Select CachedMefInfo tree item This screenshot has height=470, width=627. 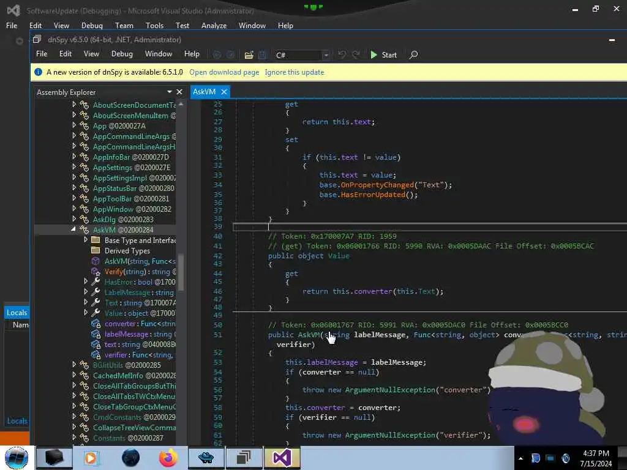(134, 376)
